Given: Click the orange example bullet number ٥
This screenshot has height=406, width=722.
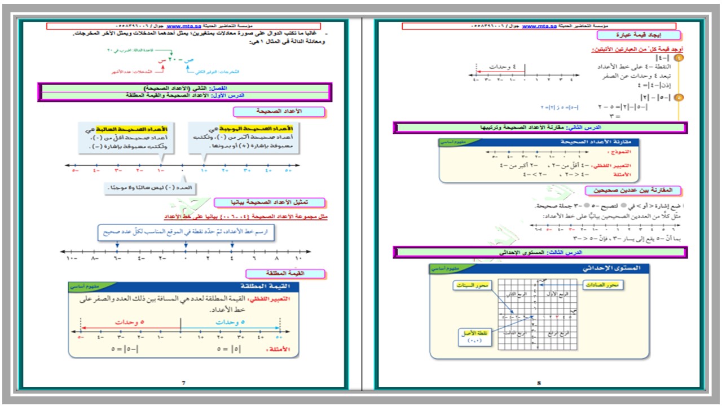Looking at the screenshot, I should click(680, 97).
